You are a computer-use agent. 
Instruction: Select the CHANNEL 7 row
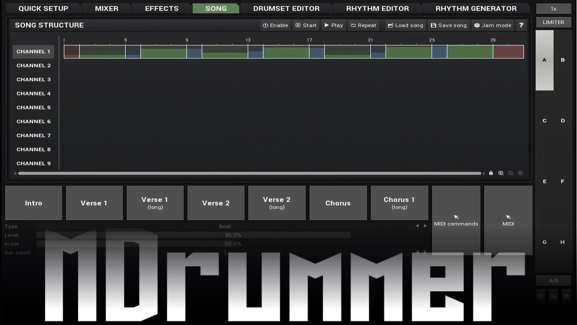click(x=33, y=135)
